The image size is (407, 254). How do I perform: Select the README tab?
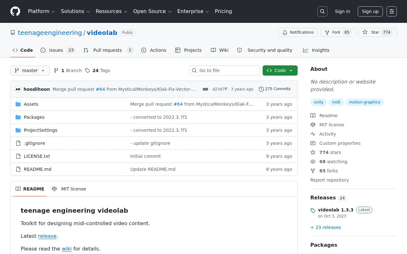[x=30, y=189]
